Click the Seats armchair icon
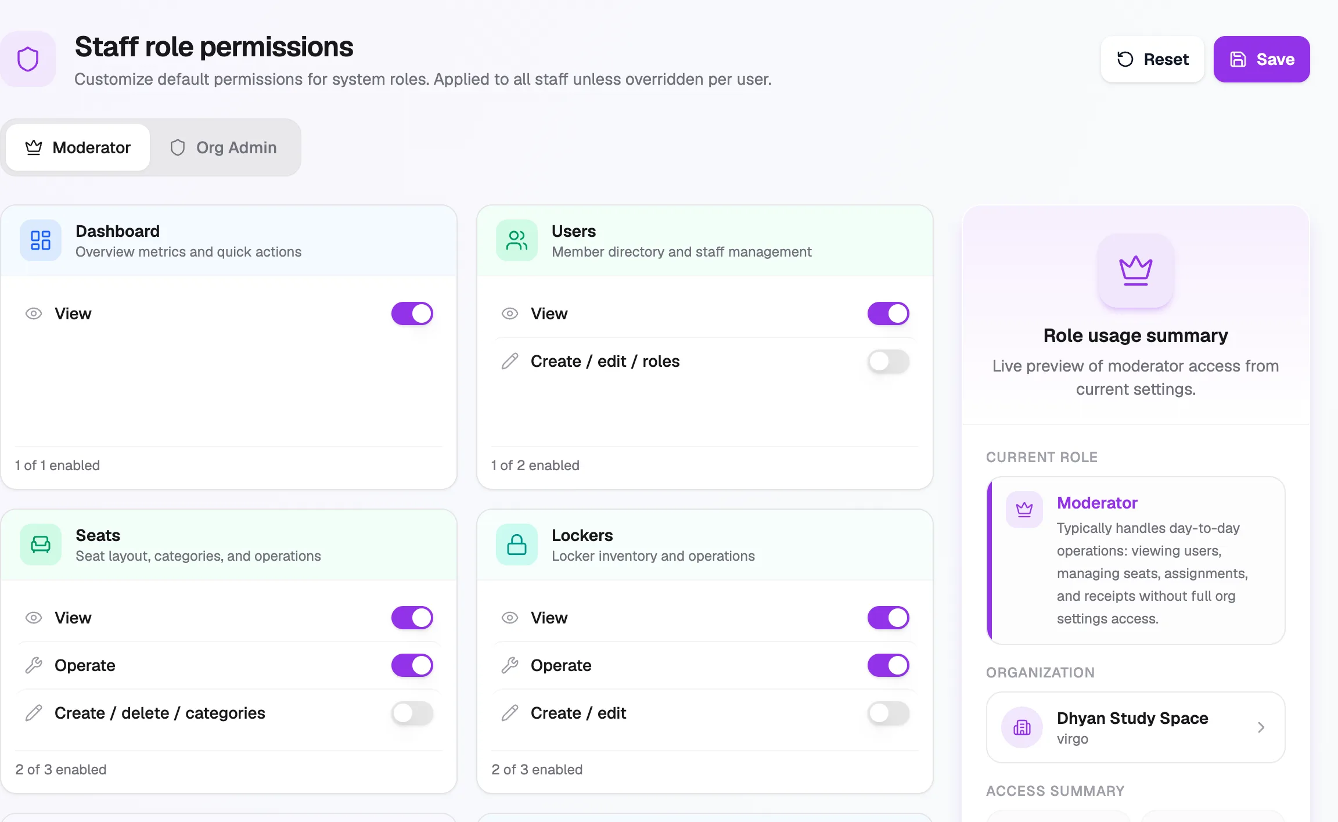Screen dimensions: 1338x822 click(41, 545)
